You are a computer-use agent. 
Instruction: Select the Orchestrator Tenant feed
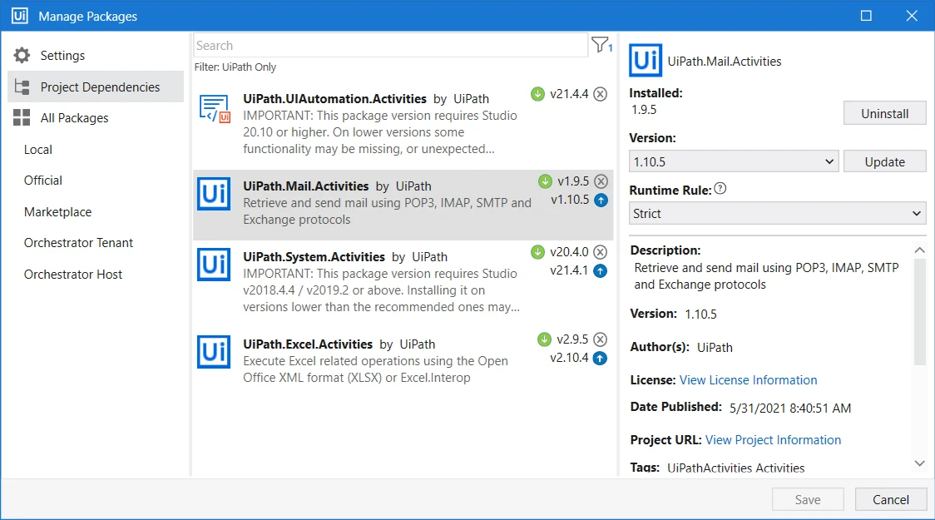[x=79, y=243]
